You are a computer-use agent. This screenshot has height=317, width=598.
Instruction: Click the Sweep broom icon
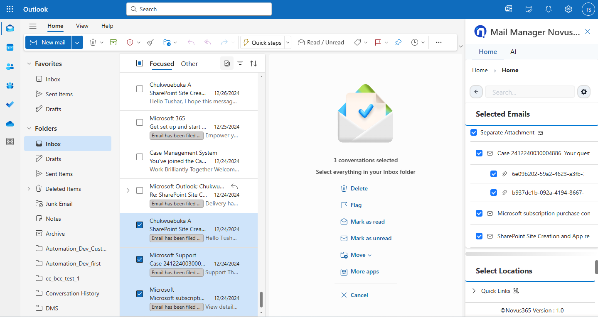tap(150, 42)
